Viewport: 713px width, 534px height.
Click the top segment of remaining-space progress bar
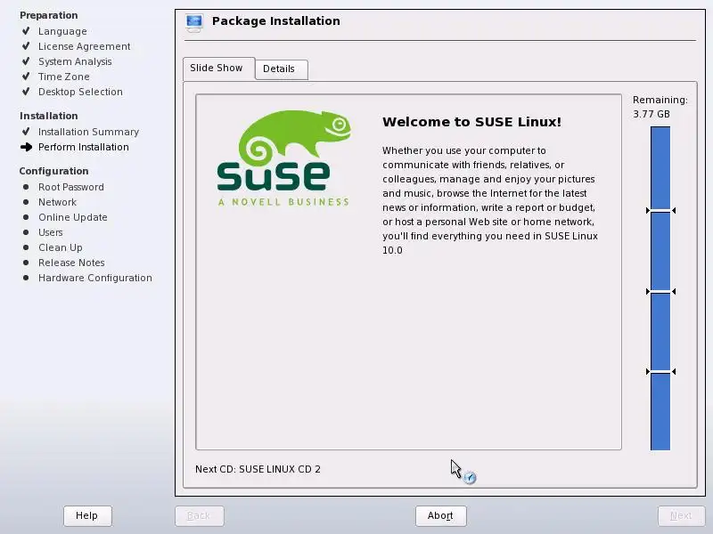click(x=660, y=168)
